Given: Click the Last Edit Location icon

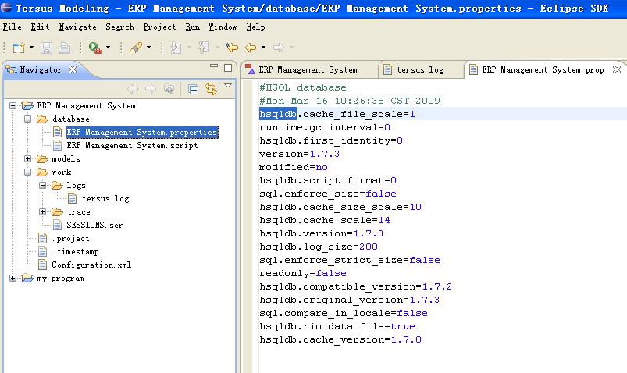Looking at the screenshot, I should point(232,48).
